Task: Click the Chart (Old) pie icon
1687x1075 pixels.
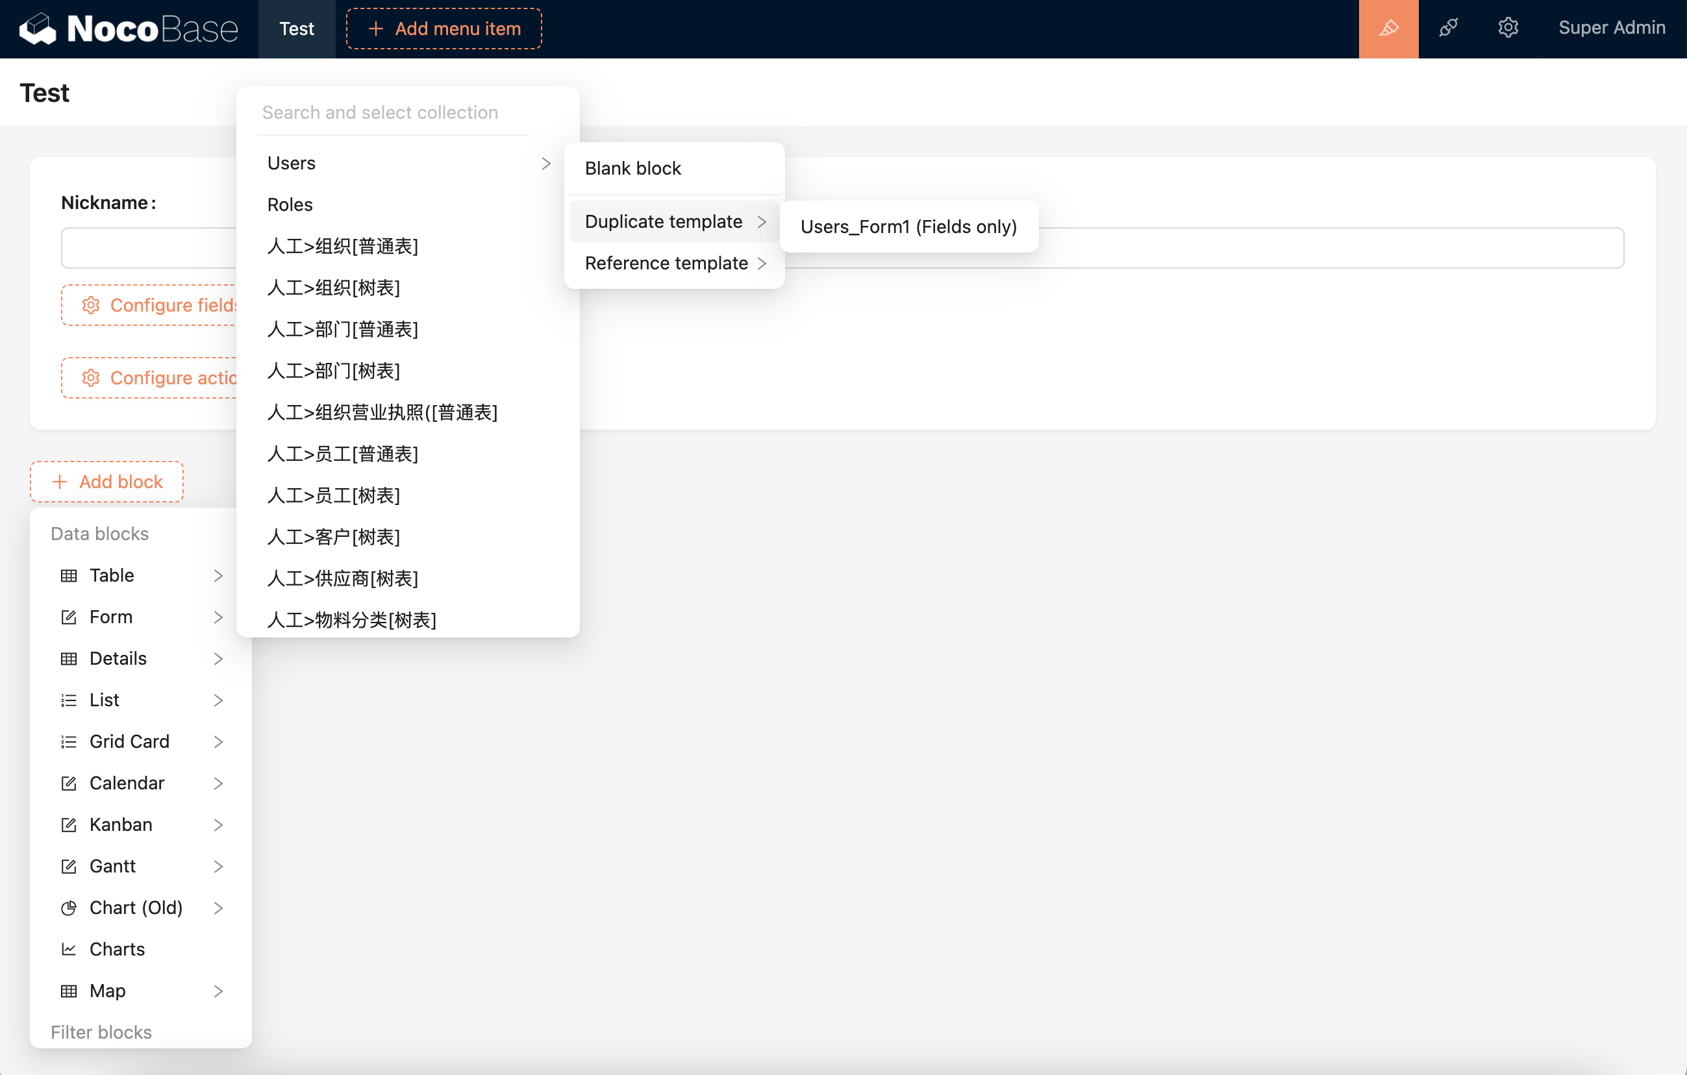Action: 69,908
